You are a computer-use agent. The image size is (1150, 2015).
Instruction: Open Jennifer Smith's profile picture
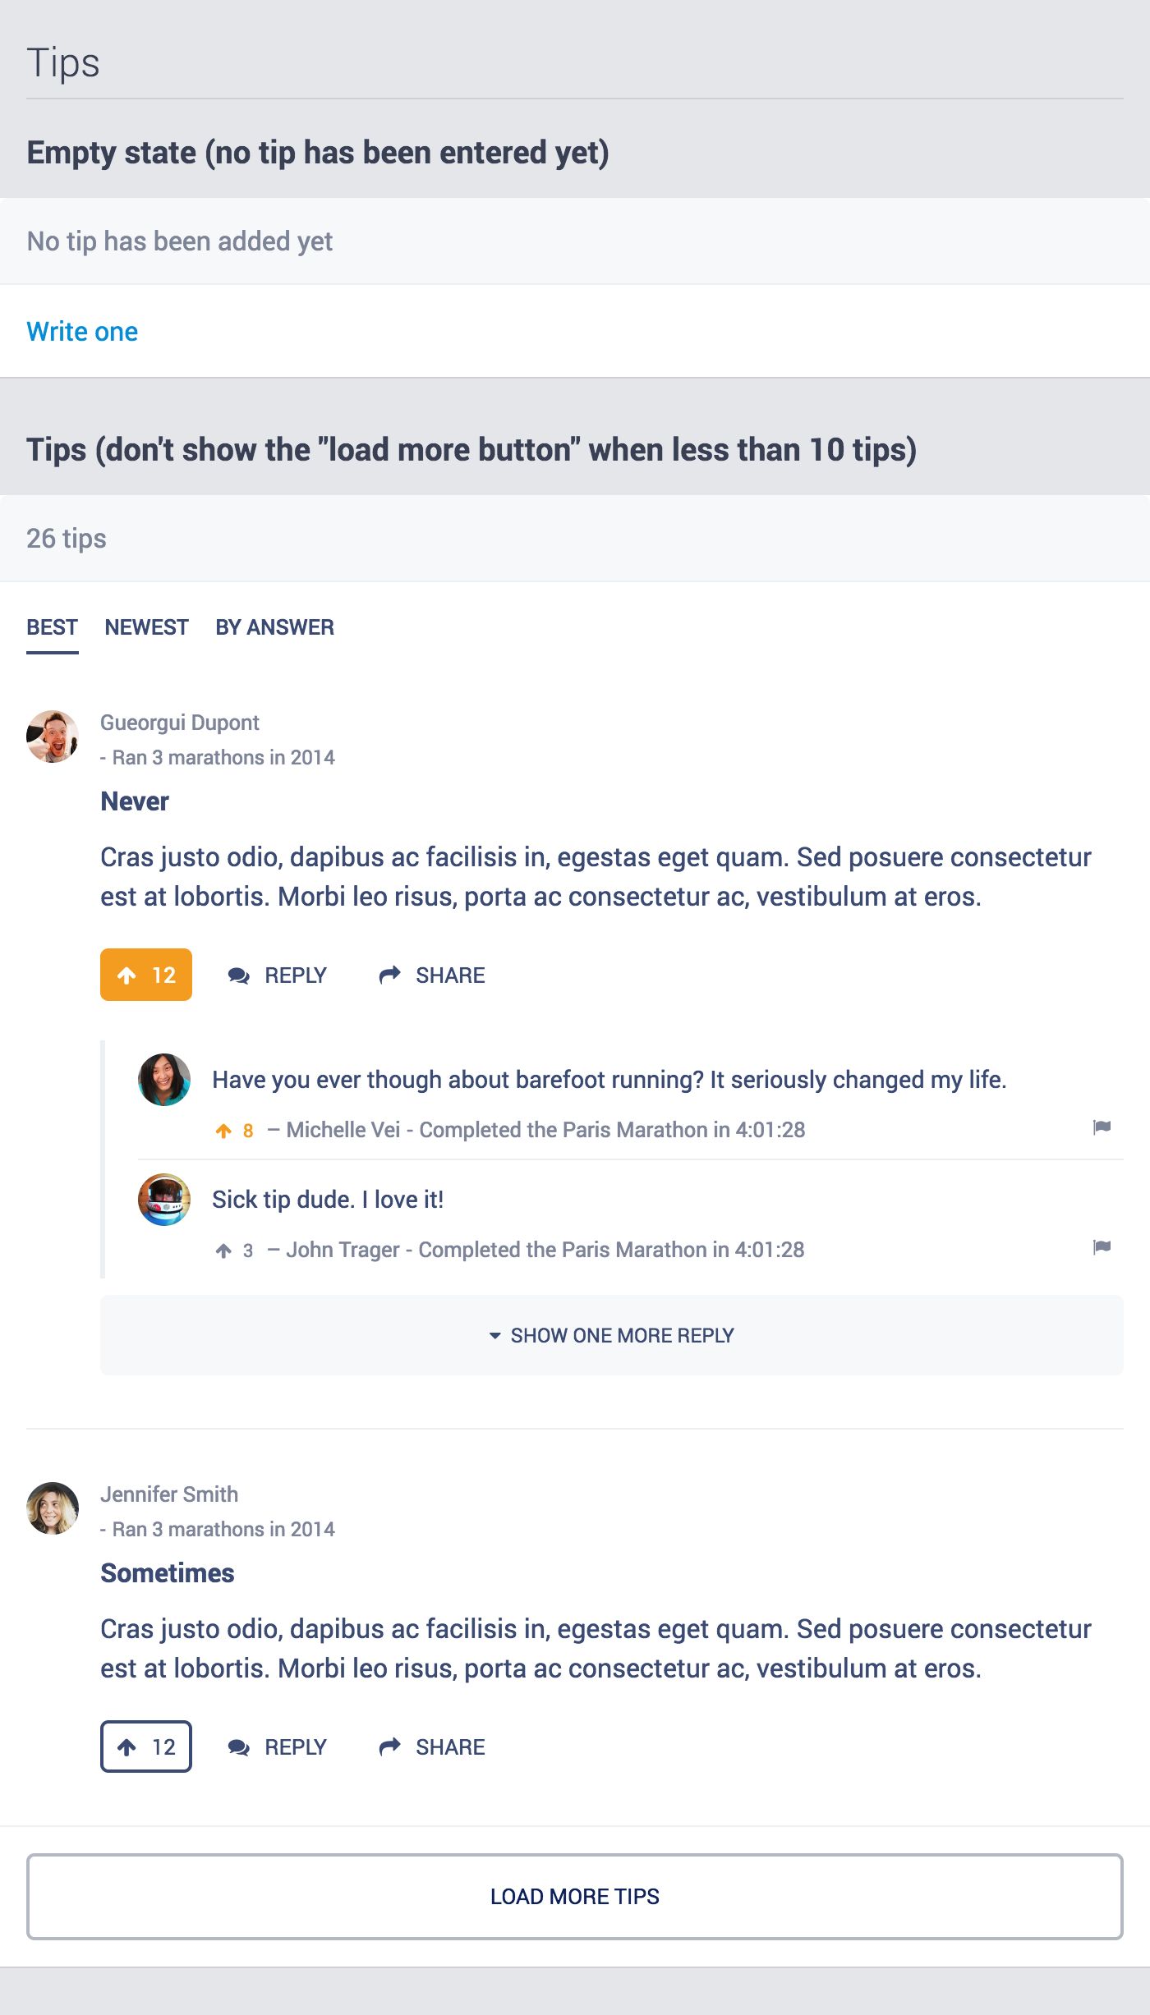[x=53, y=1508]
